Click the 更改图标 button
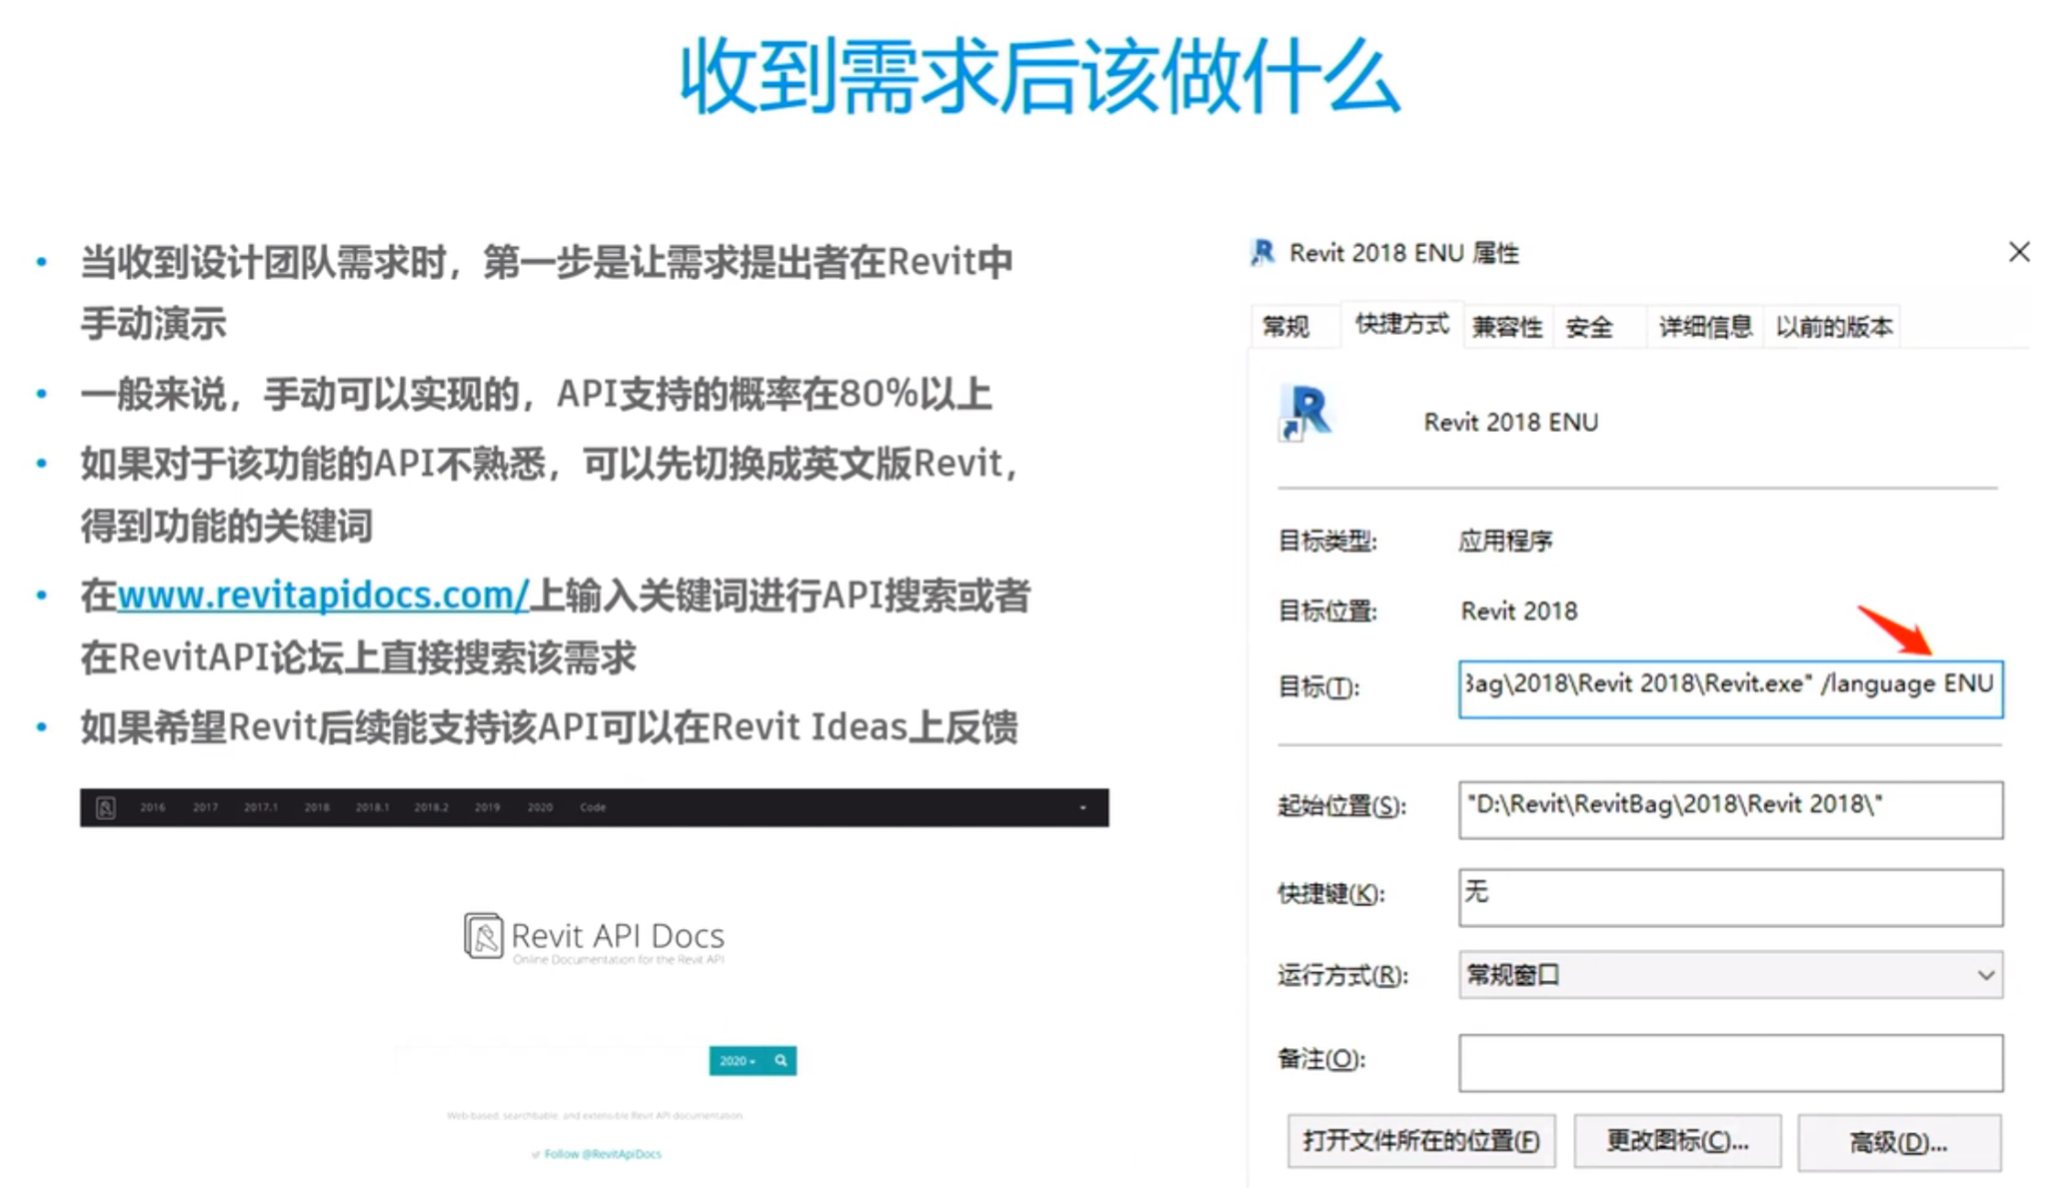This screenshot has width=2068, height=1198. coord(1677,1141)
